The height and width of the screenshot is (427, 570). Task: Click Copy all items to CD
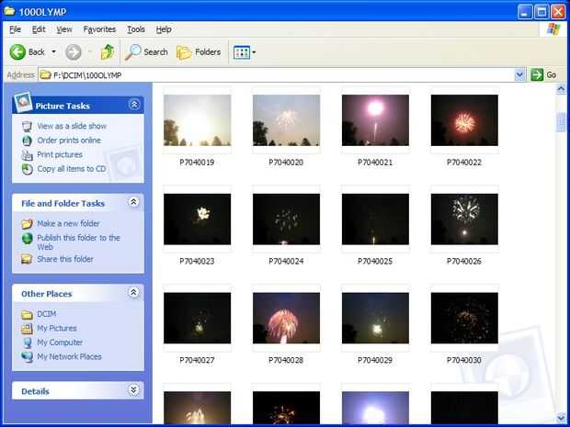(x=72, y=169)
